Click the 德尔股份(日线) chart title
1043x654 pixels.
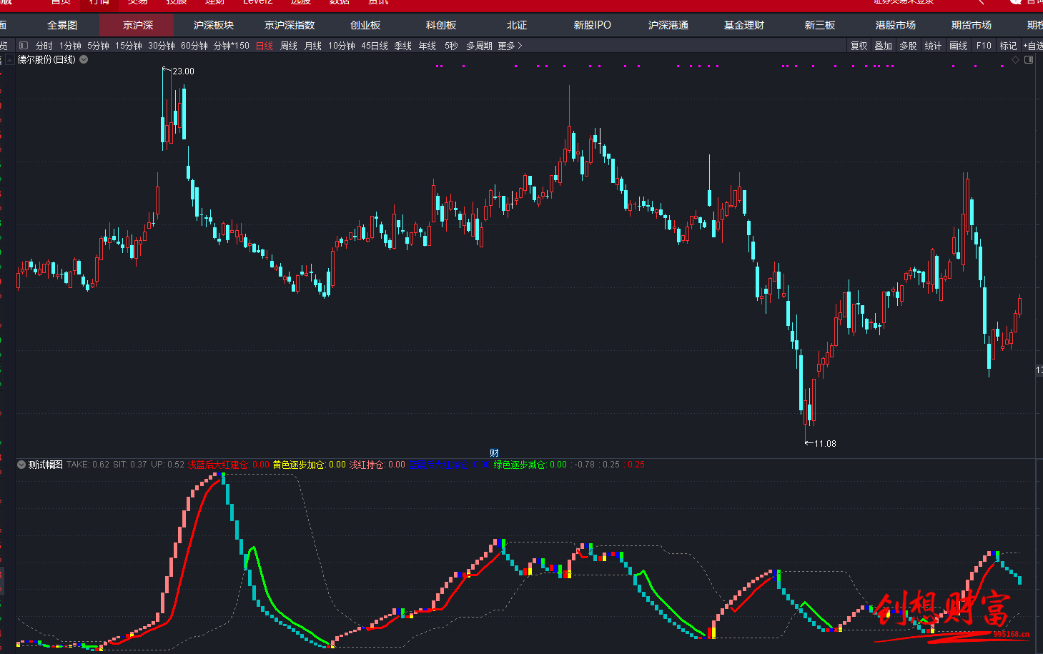click(x=46, y=59)
